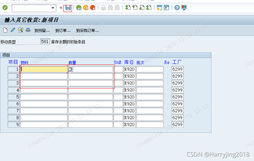Select item number 6 row cell
This screenshot has height=161, width=254.
pyautogui.click(x=14, y=104)
